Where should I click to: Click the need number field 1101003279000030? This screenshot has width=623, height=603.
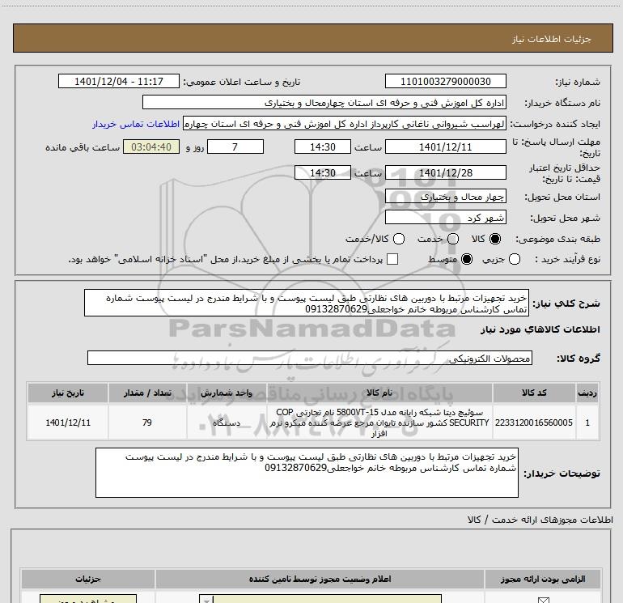pos(445,81)
